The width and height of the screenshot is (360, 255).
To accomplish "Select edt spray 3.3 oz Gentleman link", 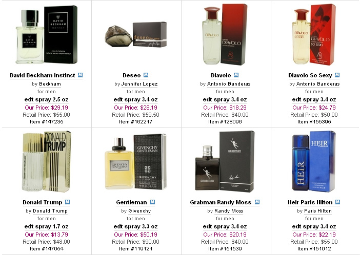I will 135,226.
